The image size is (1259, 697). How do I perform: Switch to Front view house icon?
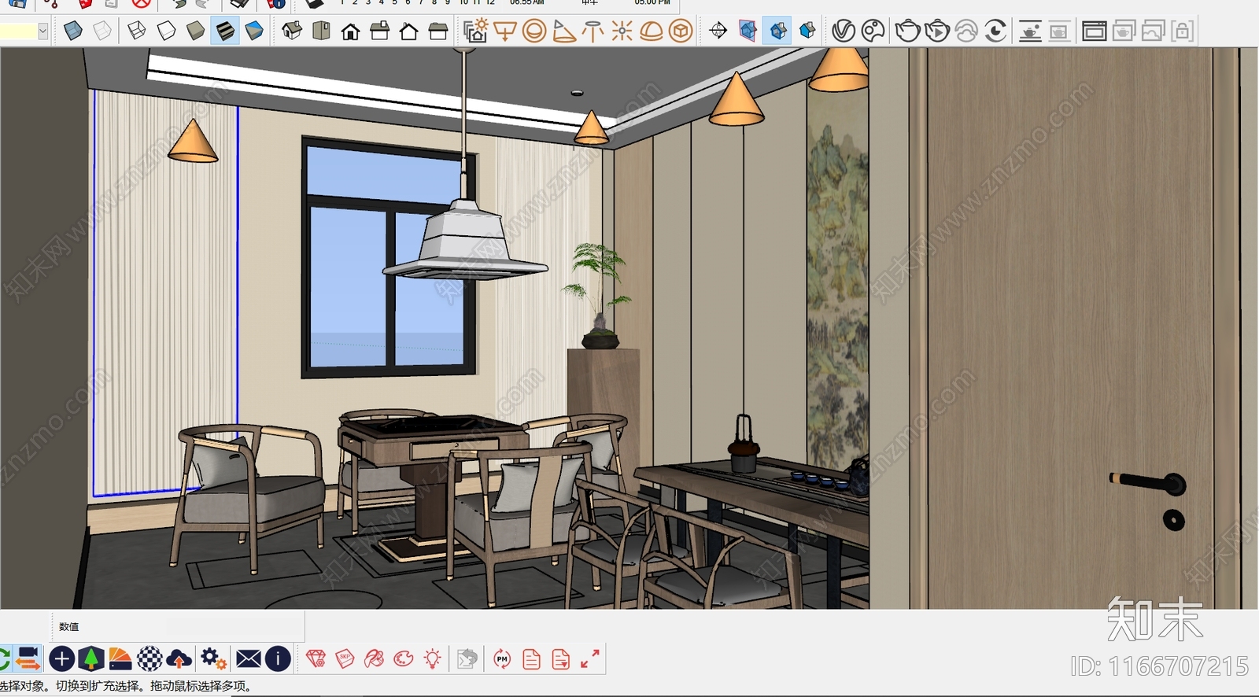350,31
